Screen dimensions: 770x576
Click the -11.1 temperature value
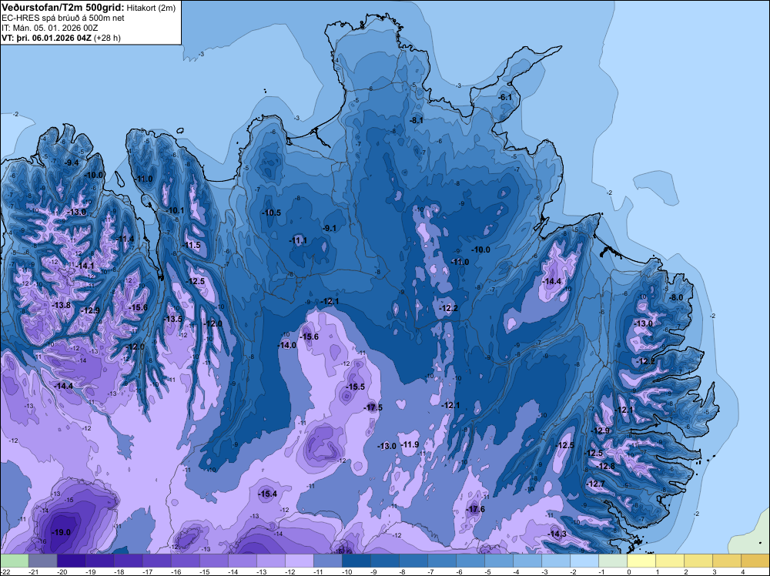pyautogui.click(x=298, y=240)
